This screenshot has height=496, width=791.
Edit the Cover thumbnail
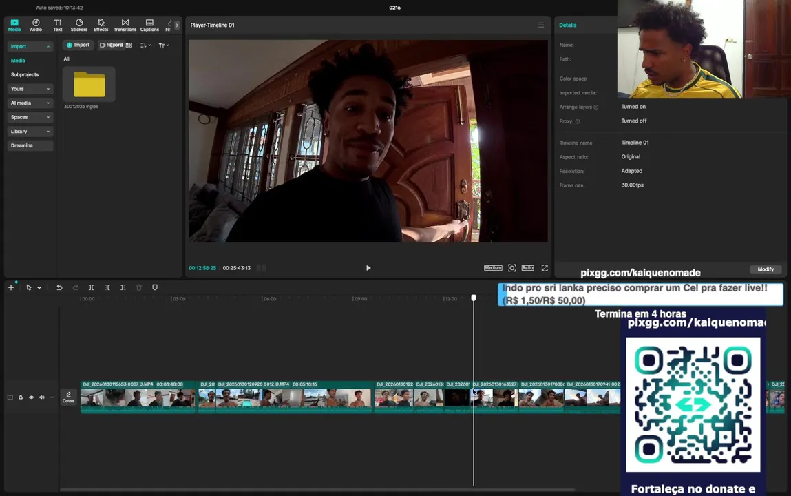(68, 397)
